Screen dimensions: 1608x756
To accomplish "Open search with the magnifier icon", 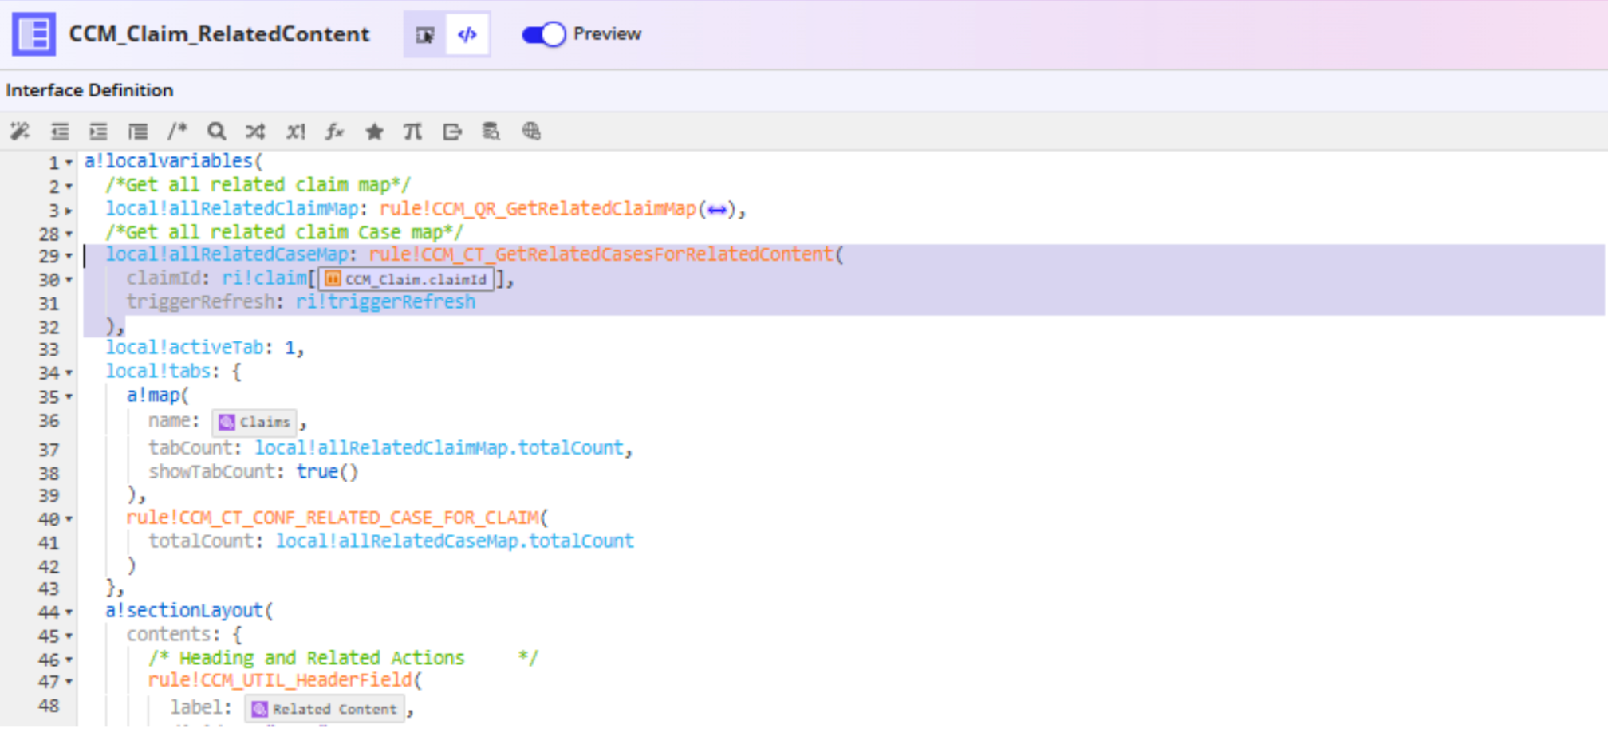I will click(216, 132).
